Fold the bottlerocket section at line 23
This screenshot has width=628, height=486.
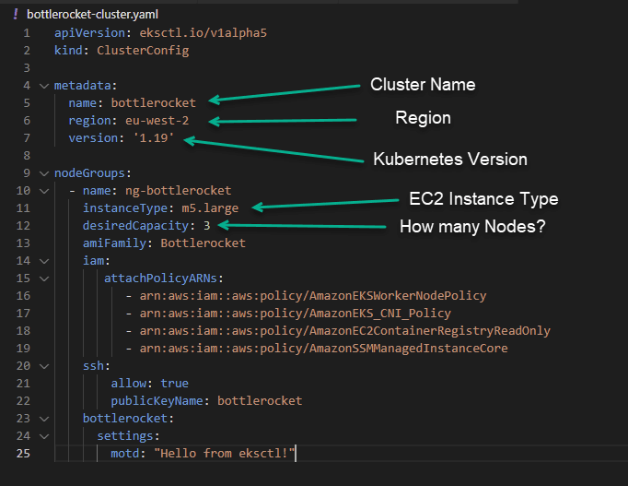[44, 419]
